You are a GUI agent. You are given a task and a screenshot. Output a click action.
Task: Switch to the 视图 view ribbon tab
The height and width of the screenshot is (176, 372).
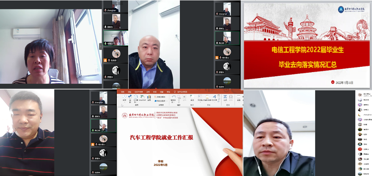click(x=162, y=92)
